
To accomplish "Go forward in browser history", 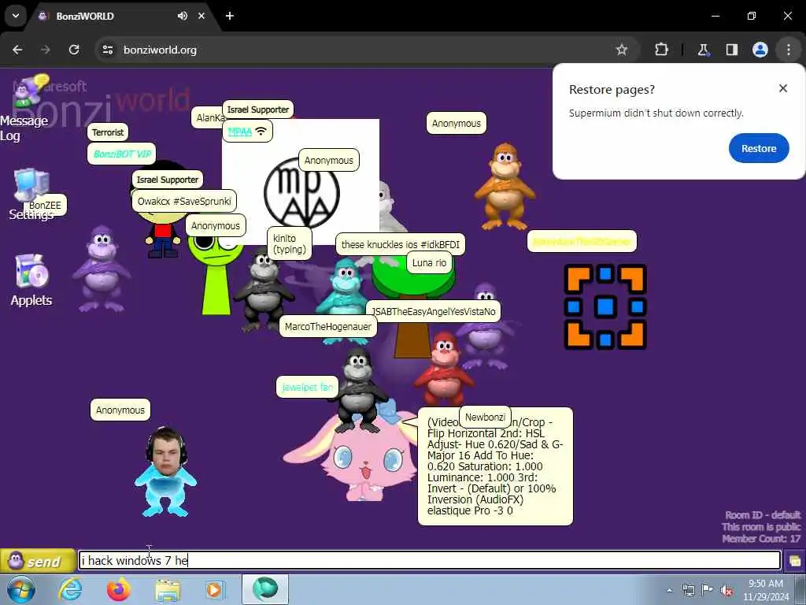I will point(46,50).
